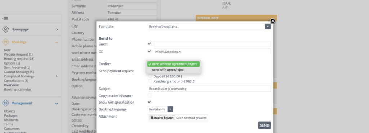Open New under Bookings
Screen dimensions: 369x133
7,50
